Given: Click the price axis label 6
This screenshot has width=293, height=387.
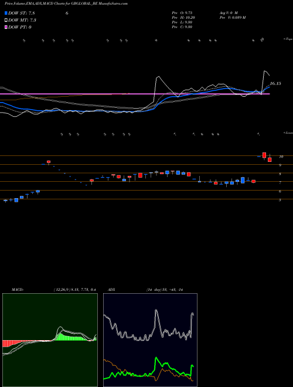Looking at the screenshot, I should tap(280, 191).
